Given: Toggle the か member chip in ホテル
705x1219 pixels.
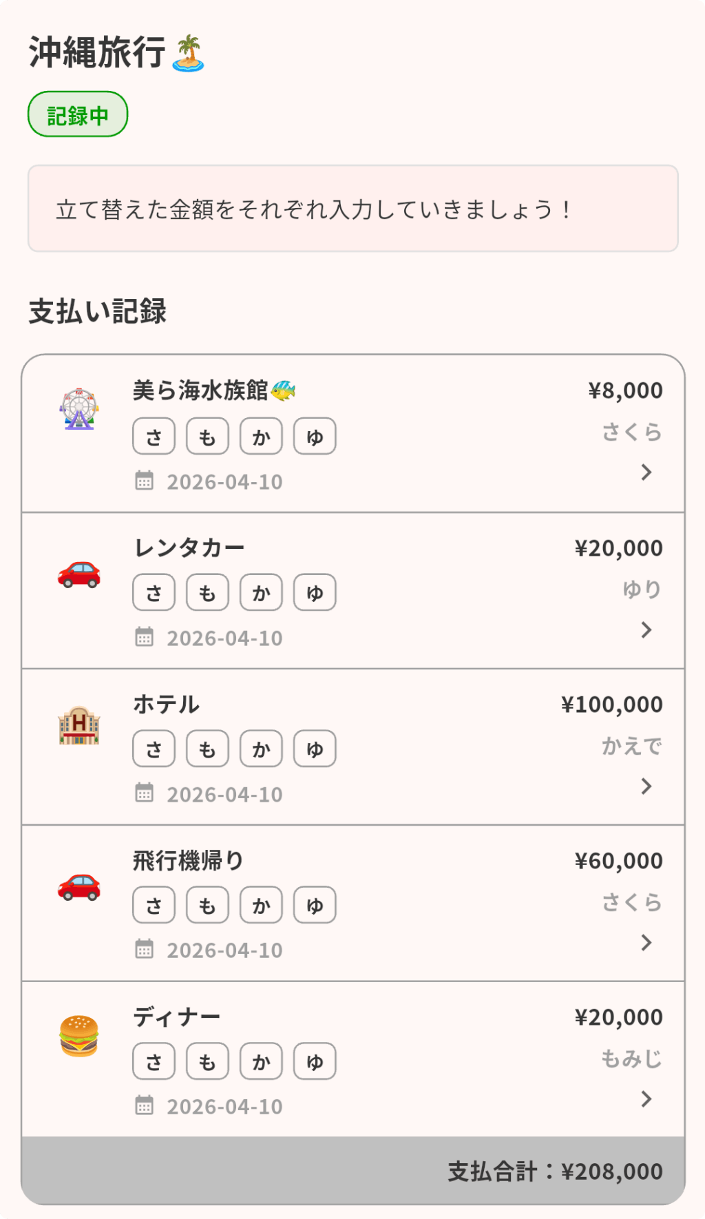Looking at the screenshot, I should pos(261,749).
